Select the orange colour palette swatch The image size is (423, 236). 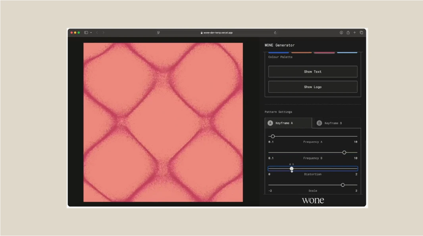pos(301,52)
